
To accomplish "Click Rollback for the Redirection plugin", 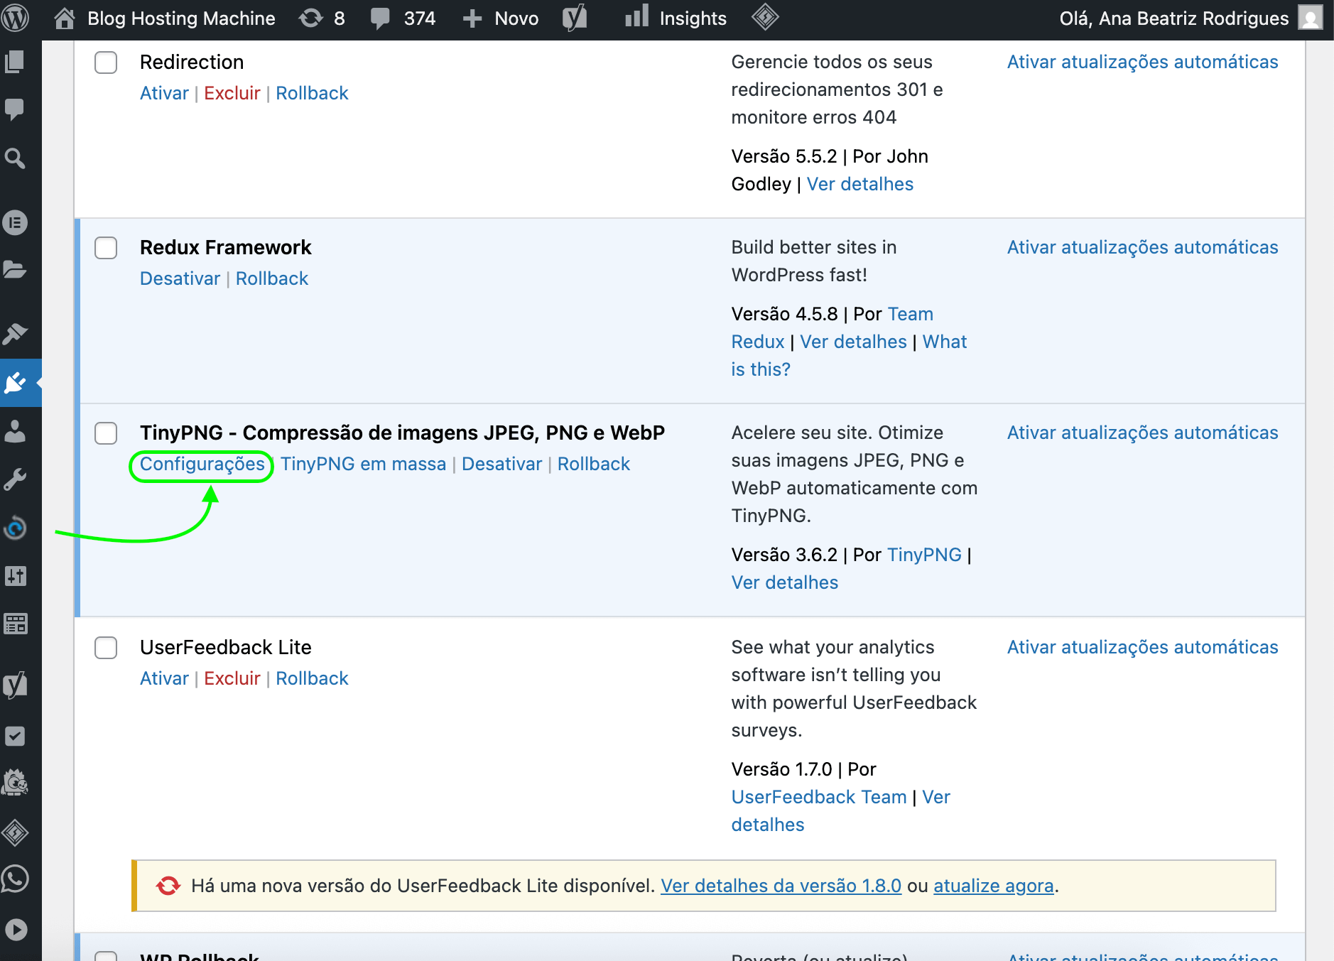I will pos(312,93).
